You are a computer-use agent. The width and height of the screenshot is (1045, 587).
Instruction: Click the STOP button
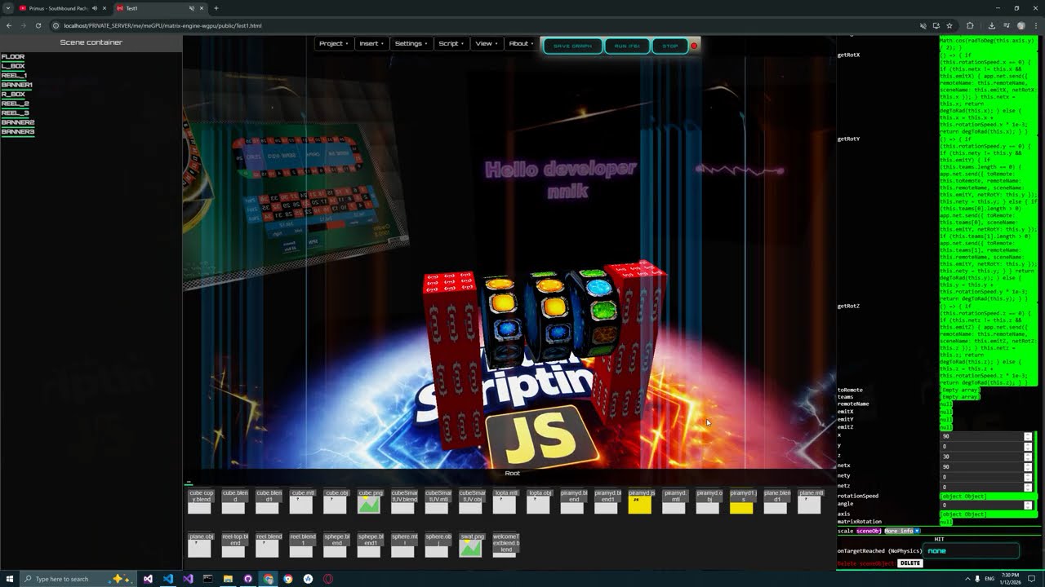(x=670, y=46)
